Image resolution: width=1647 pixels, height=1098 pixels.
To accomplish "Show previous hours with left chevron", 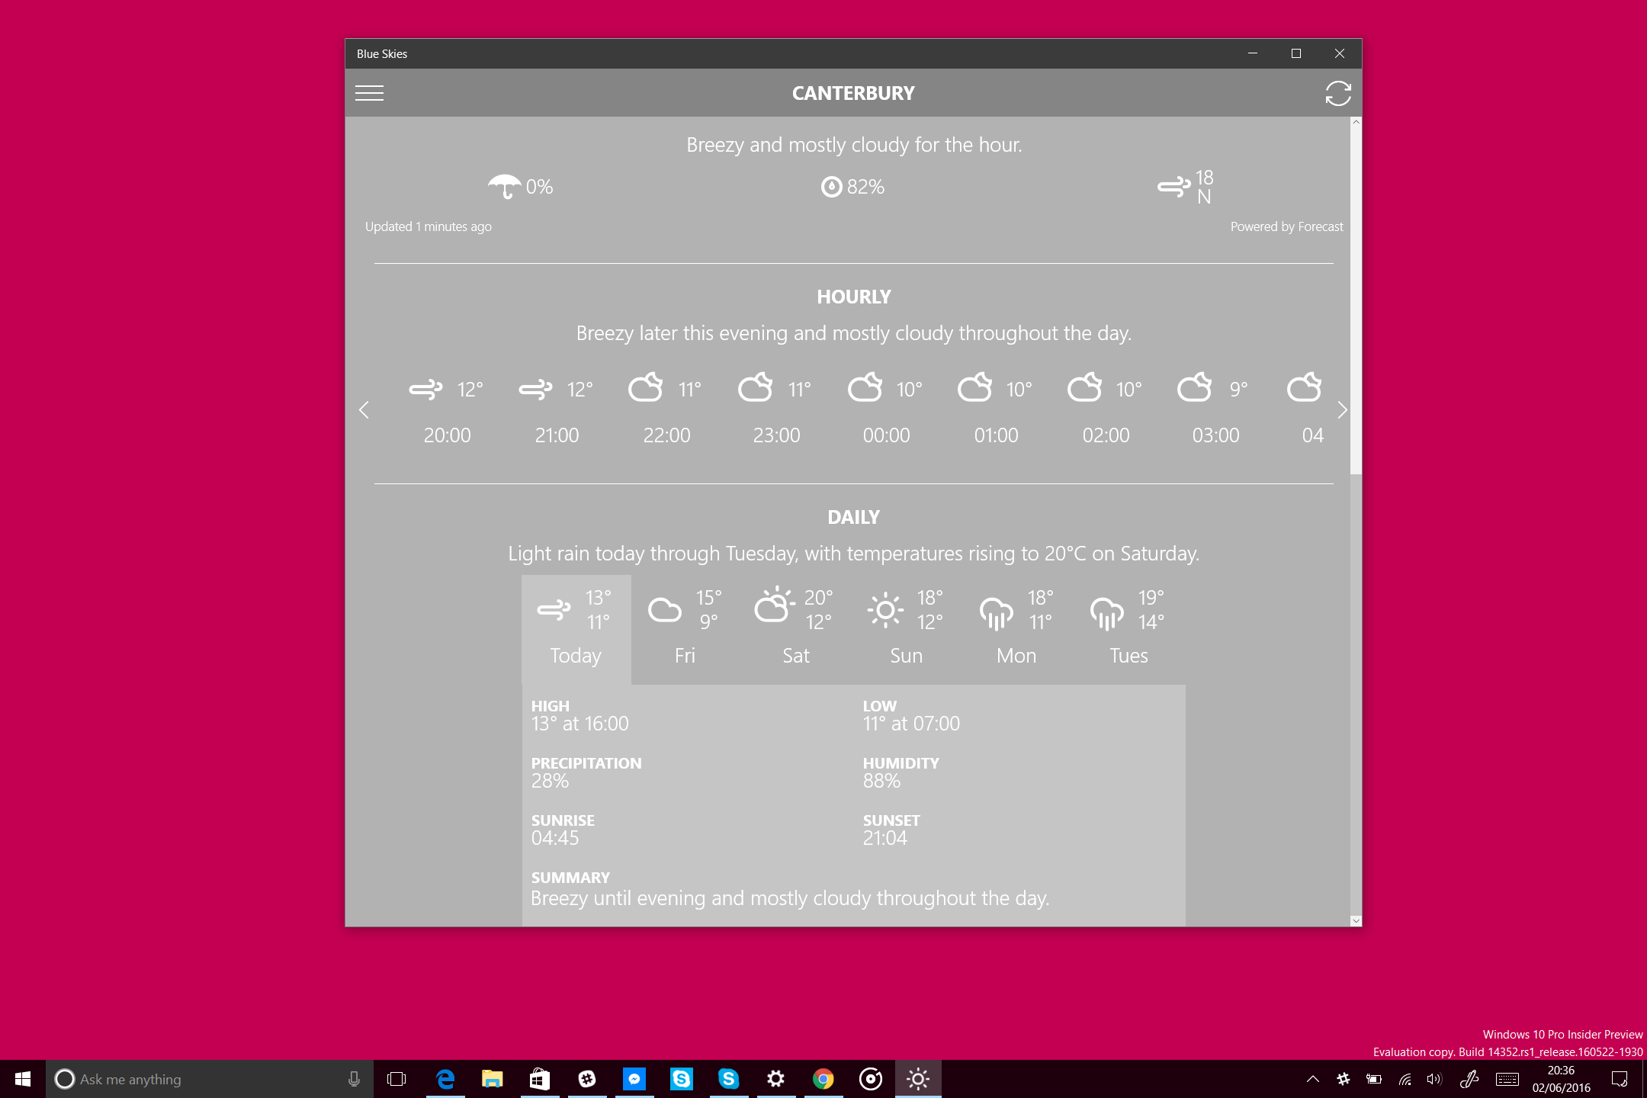I will coord(364,410).
